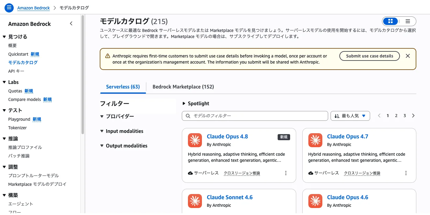Image resolution: width=430 pixels, height=215 pixels.
Task: Collapse the 推論 sidebar section
Action: [4, 139]
